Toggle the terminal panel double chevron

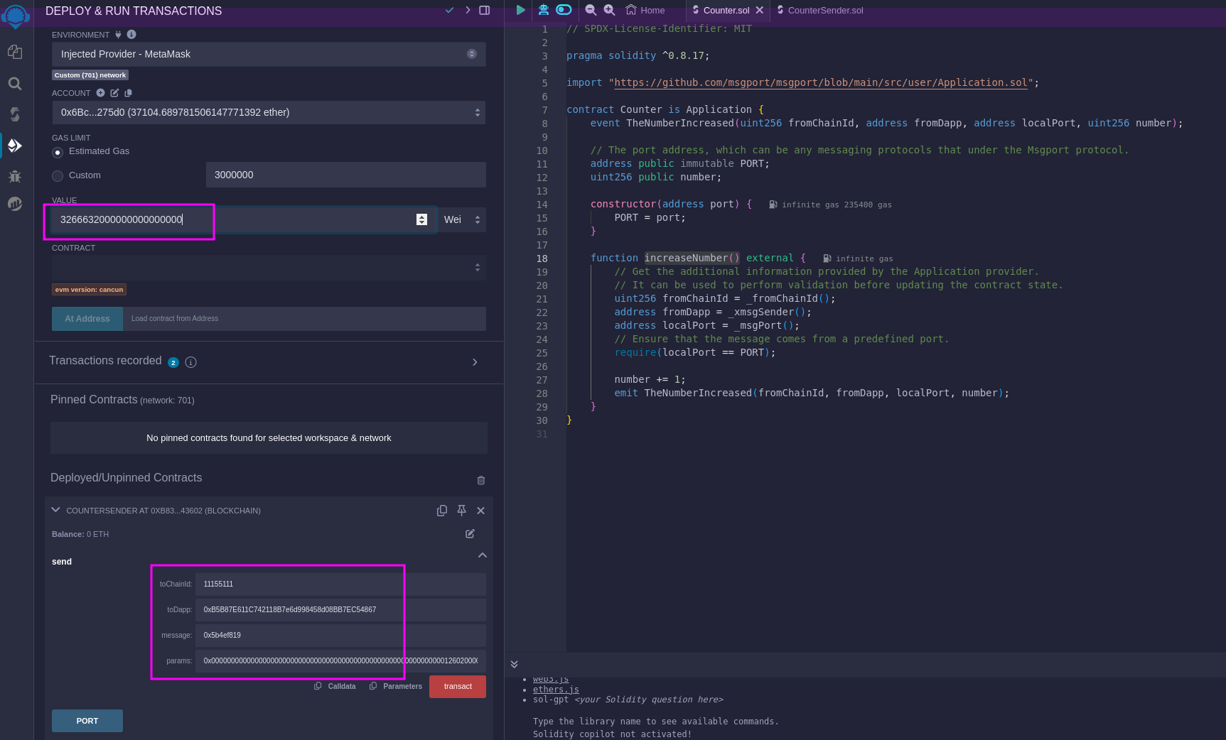coord(515,665)
